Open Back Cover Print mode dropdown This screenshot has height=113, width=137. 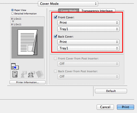coord(88,42)
